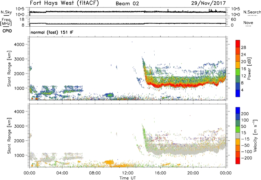This screenshot has width=261, height=180.
Task: Click the green patch near 10:00 in power panel
Action: coord(109,95)
